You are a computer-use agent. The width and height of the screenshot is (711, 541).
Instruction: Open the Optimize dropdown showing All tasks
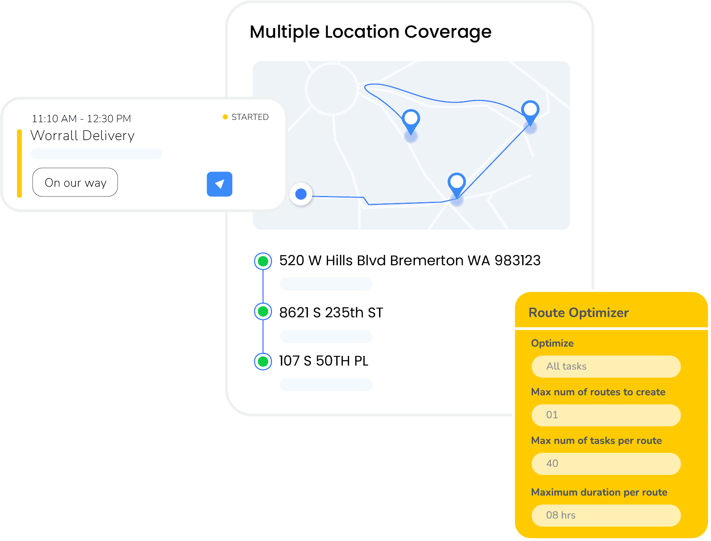[x=606, y=366]
